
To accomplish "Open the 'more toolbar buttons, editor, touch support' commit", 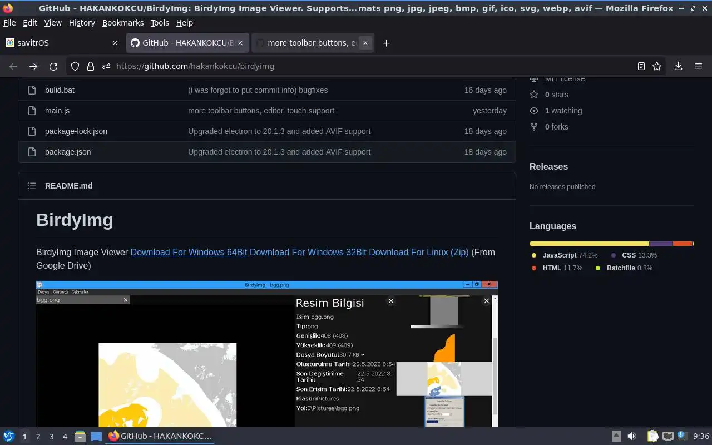I will pyautogui.click(x=261, y=111).
